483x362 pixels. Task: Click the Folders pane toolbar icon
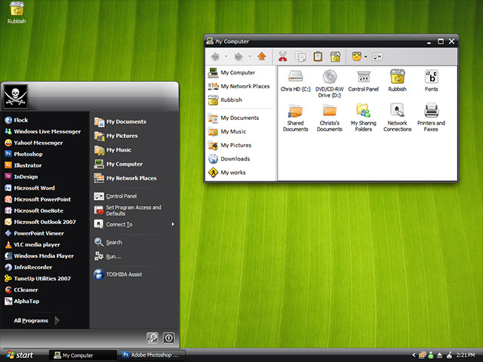click(377, 57)
